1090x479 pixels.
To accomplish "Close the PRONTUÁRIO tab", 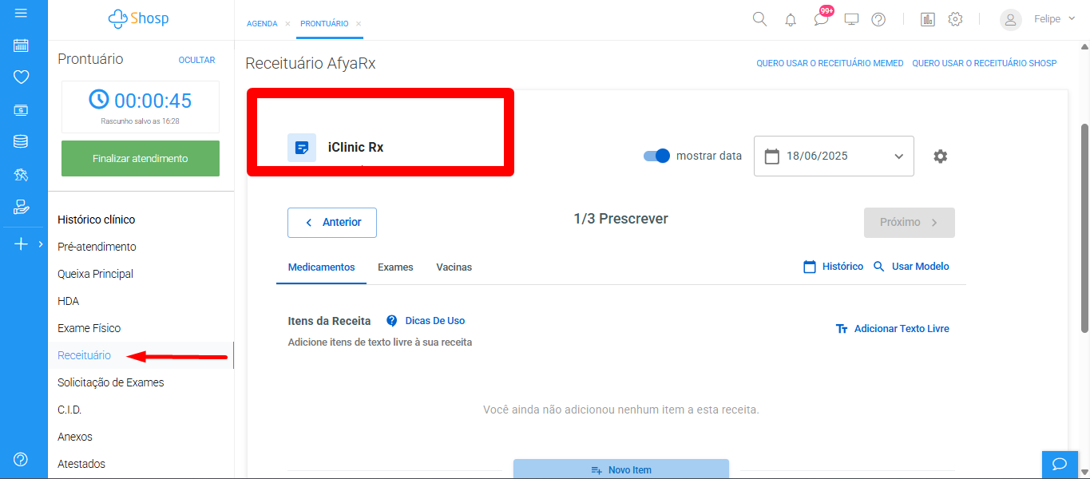I will click(x=359, y=24).
